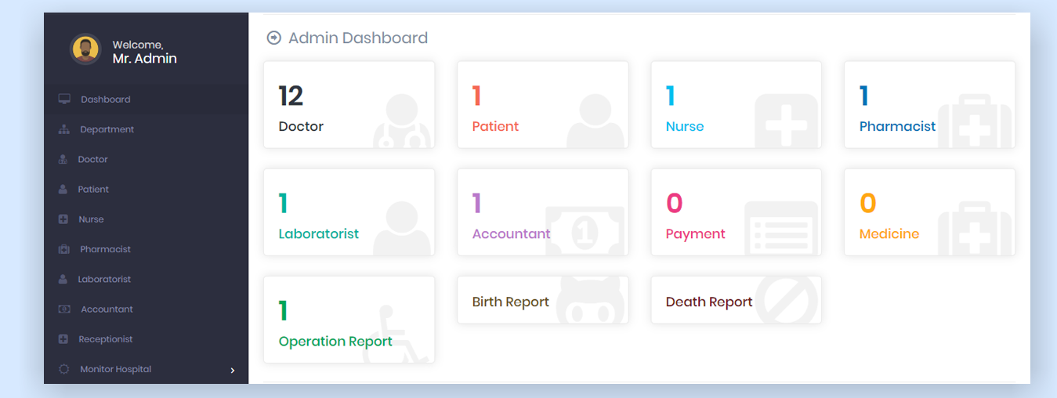Click the Pharmacist medkit sidebar icon
1057x398 pixels.
64,249
